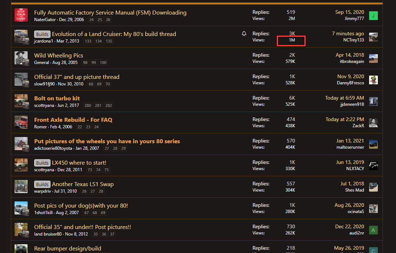This screenshot has height=253, width=396.
Task: Open the Fully Automatic Factory Service Manual thread
Action: (110, 13)
